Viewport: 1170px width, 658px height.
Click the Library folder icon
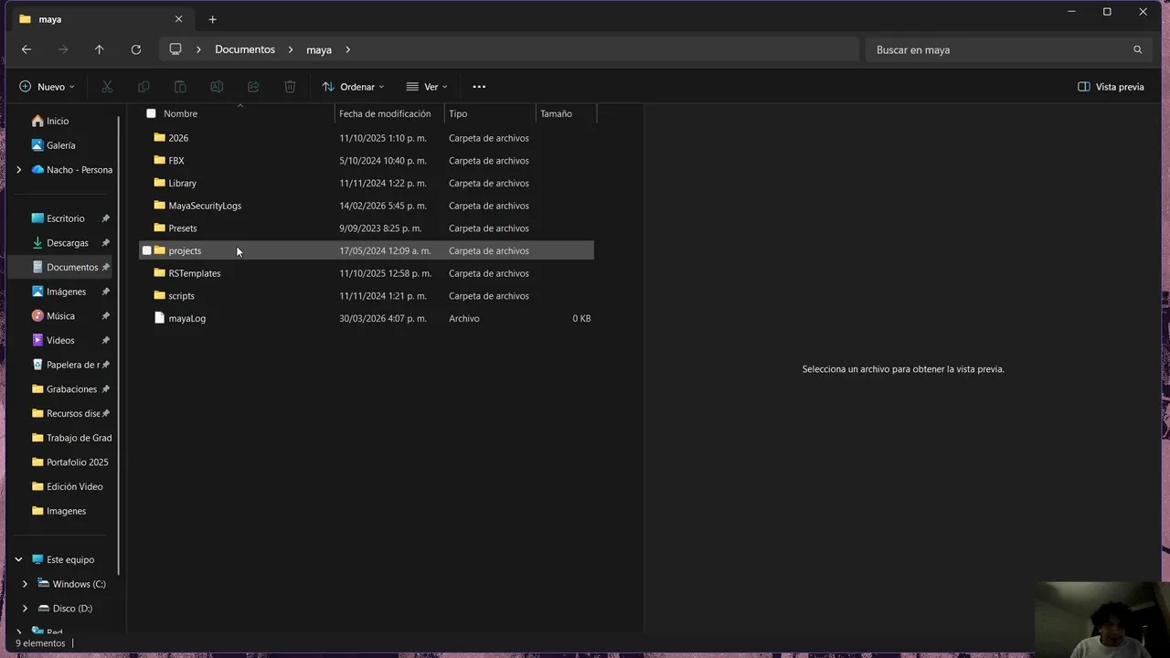pyautogui.click(x=159, y=183)
